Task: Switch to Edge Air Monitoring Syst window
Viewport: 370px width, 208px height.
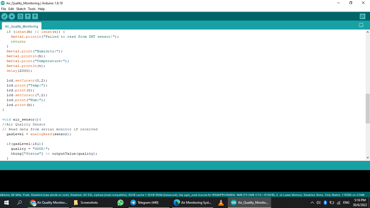Action: tap(193, 203)
